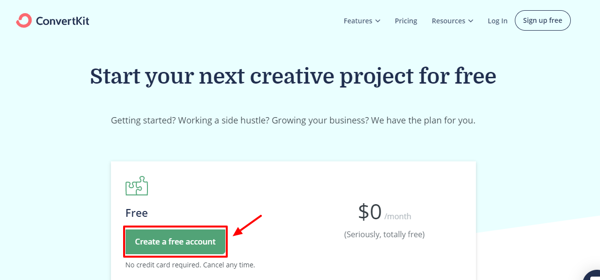
Task: Click the "Getting started?" subheading text
Action: 293,120
